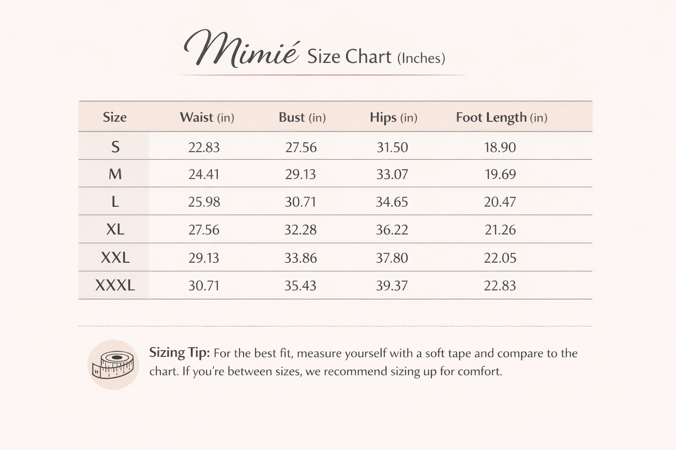
Task: Select the Hips (in) column header
Action: (393, 117)
